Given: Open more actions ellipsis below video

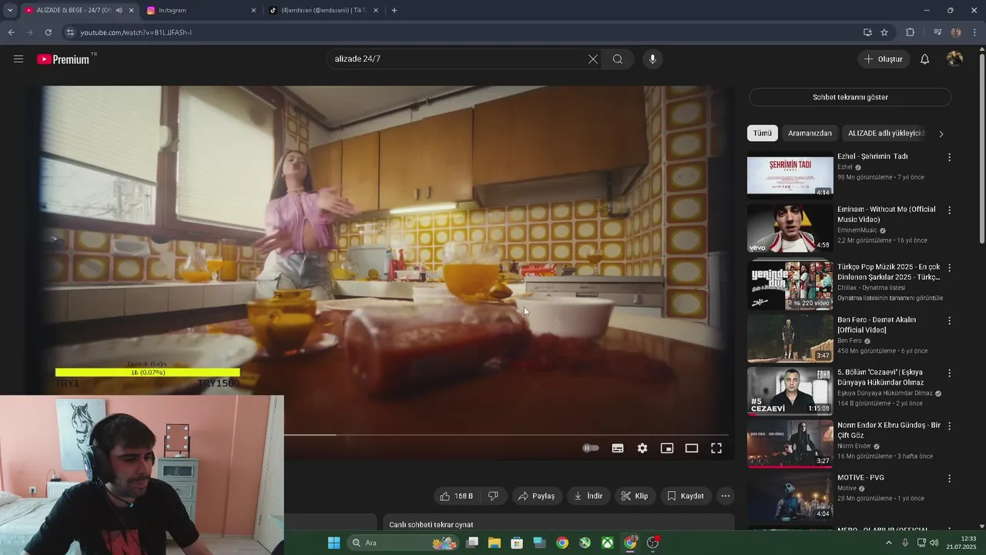Looking at the screenshot, I should [726, 496].
